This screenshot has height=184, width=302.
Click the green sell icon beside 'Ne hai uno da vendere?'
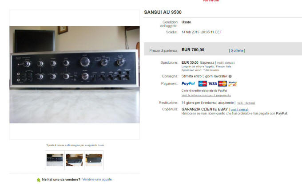coord(39,180)
